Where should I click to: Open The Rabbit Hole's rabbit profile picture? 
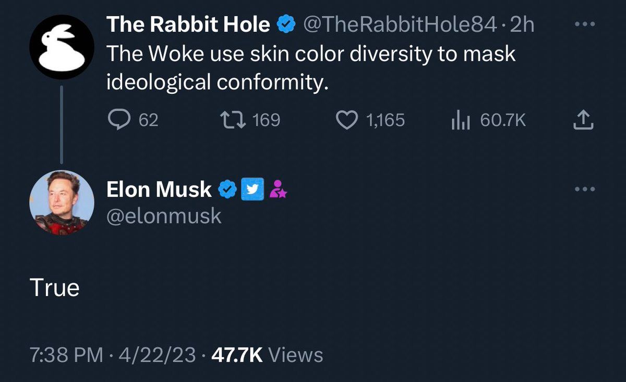coord(62,47)
